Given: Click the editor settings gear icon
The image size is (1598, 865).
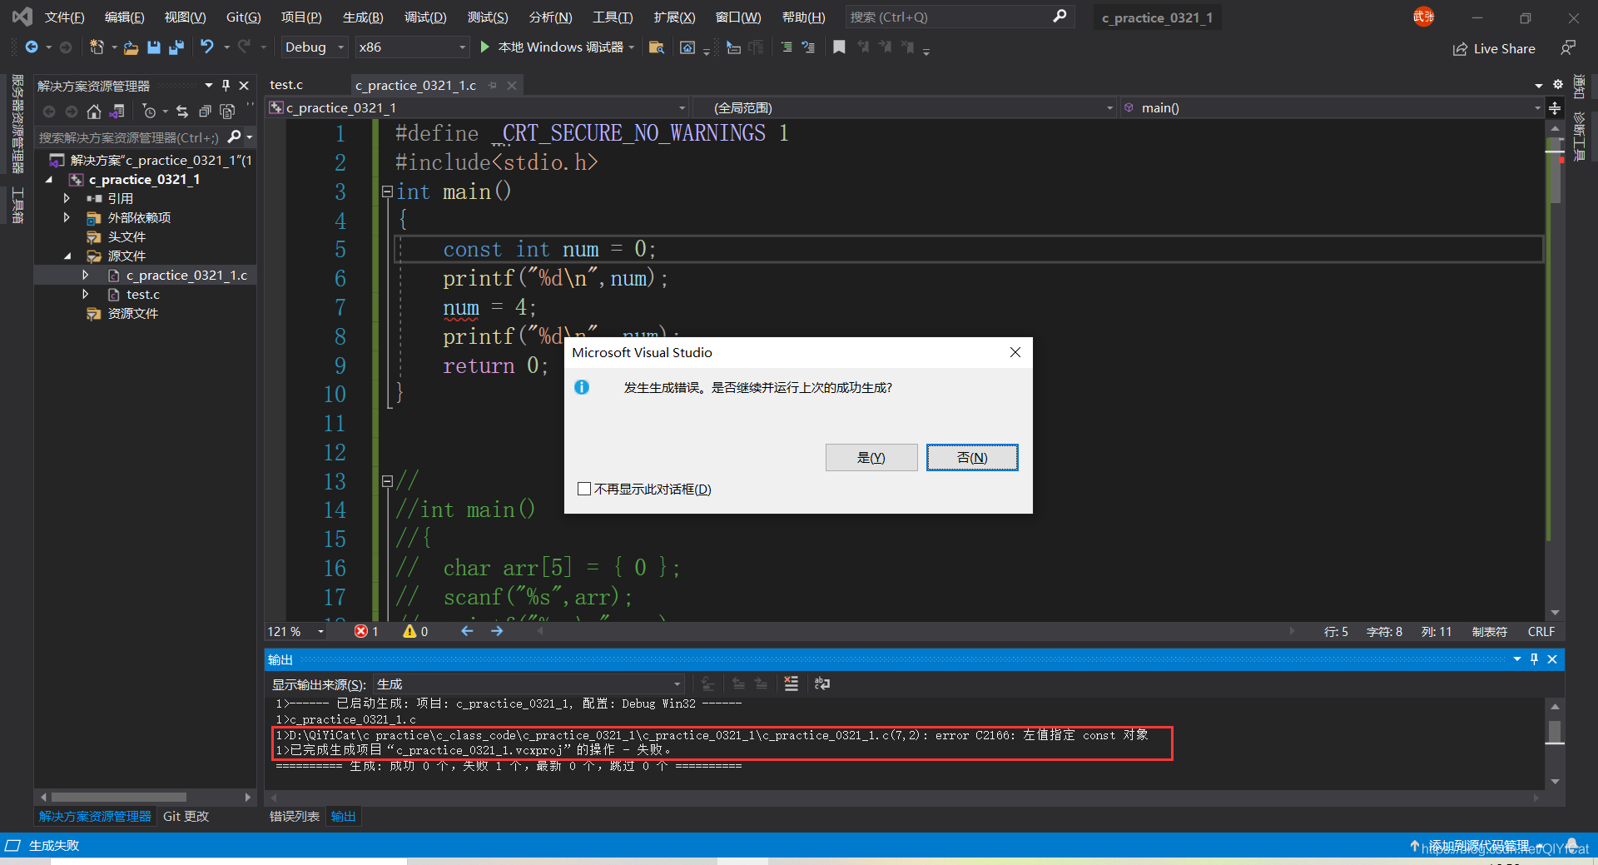Looking at the screenshot, I should [1558, 84].
